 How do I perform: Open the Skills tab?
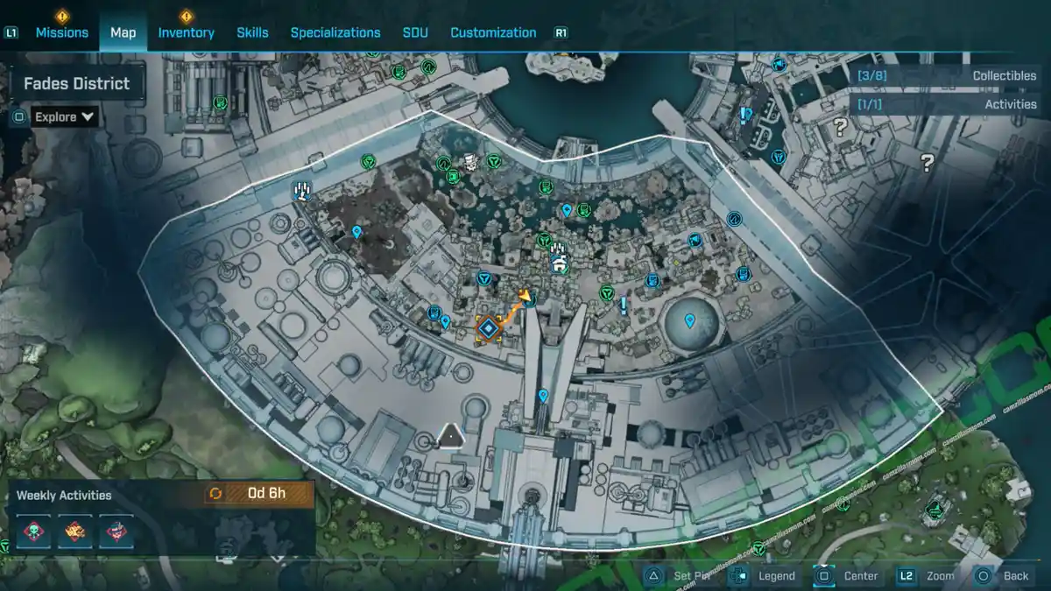pos(252,32)
